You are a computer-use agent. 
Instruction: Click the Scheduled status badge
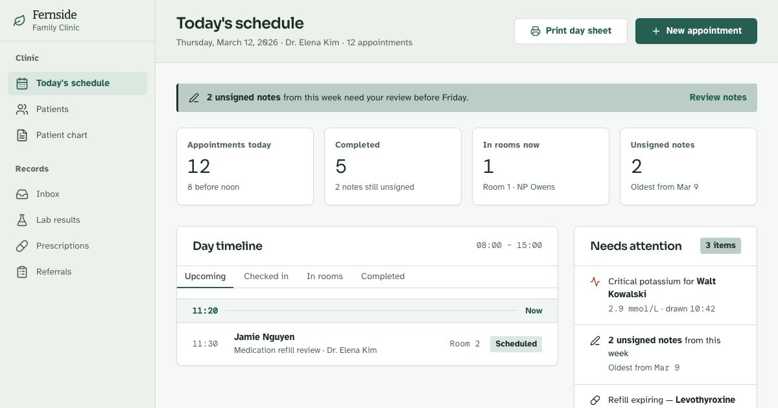(x=516, y=344)
